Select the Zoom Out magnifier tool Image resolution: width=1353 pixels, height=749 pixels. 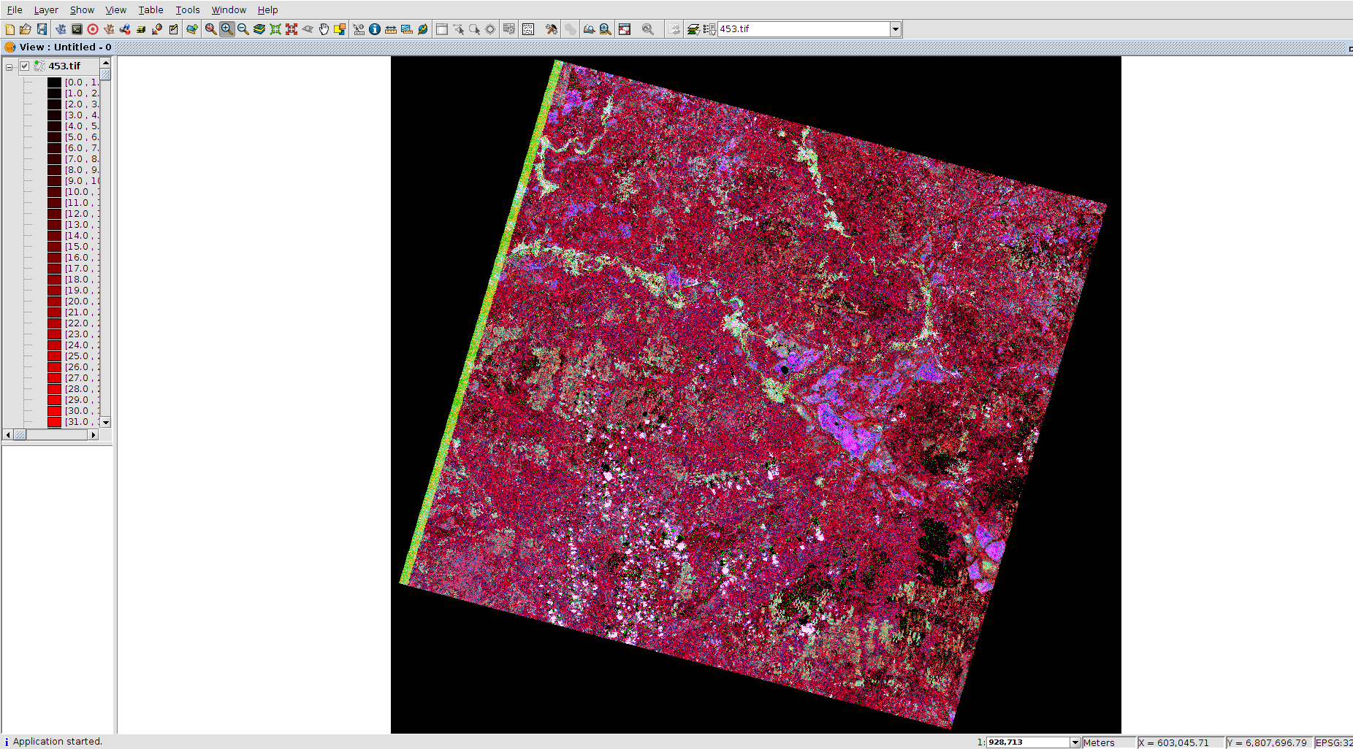(243, 29)
